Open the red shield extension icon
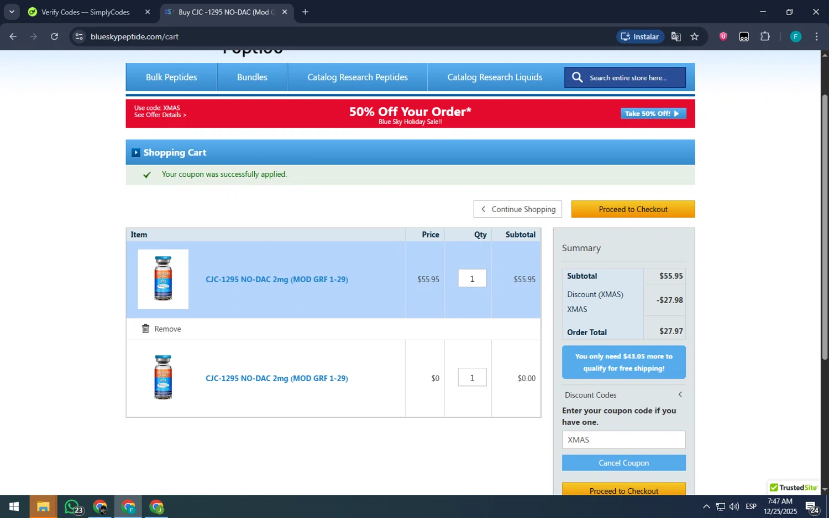829x518 pixels. 723,36
